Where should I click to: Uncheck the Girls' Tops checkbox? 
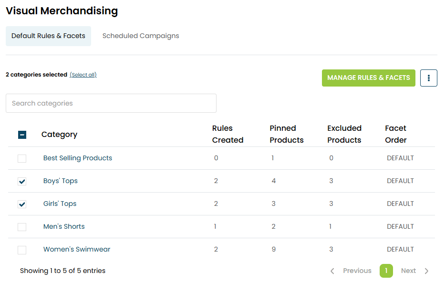click(22, 204)
